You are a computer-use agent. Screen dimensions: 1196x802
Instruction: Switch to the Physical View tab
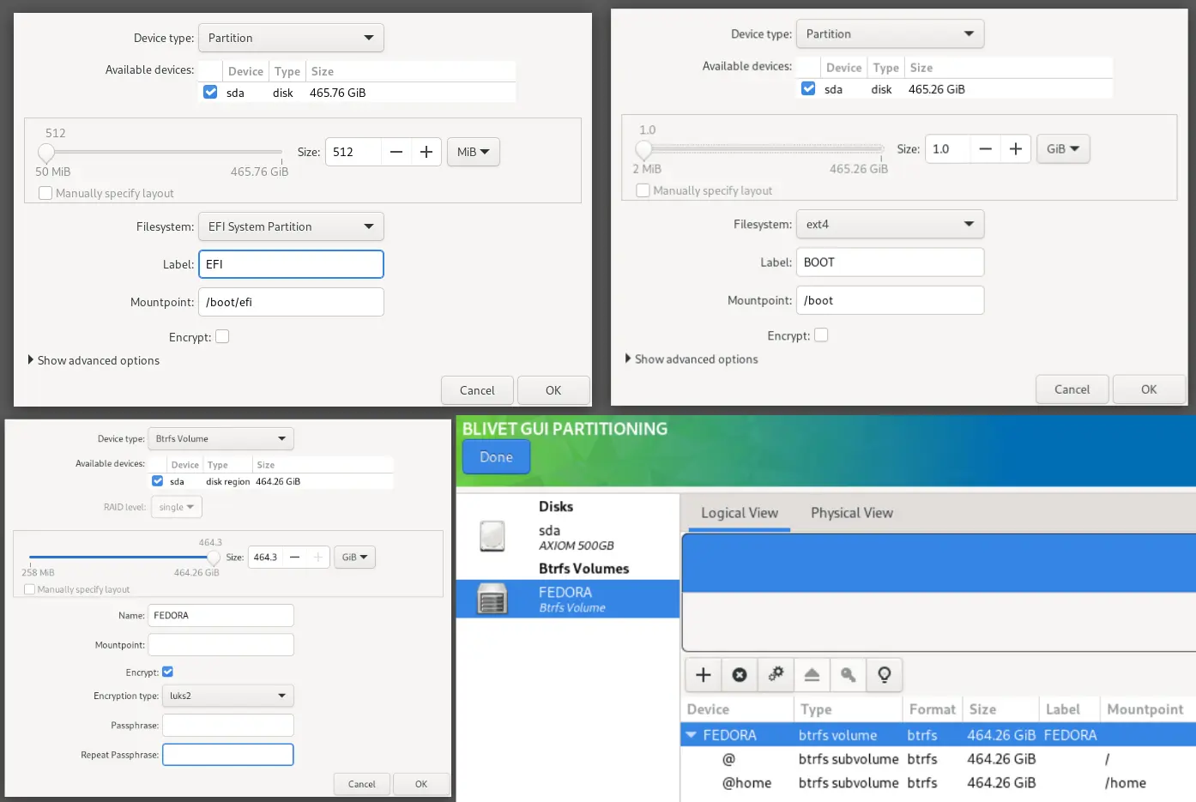(x=852, y=513)
